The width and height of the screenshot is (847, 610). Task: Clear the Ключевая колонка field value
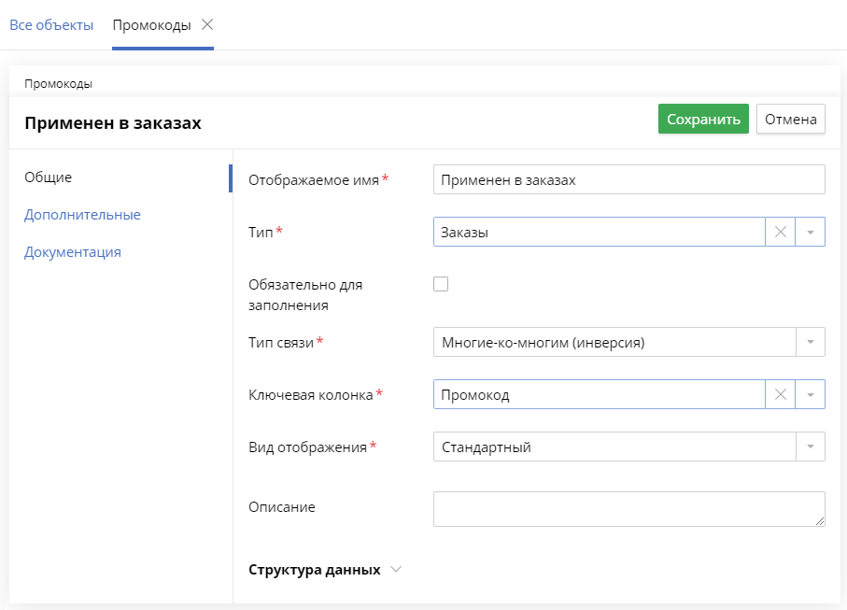click(x=781, y=393)
